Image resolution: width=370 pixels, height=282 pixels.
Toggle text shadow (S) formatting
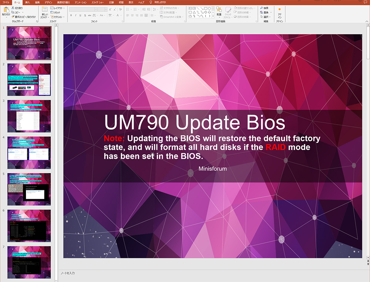pyautogui.click(x=85, y=15)
